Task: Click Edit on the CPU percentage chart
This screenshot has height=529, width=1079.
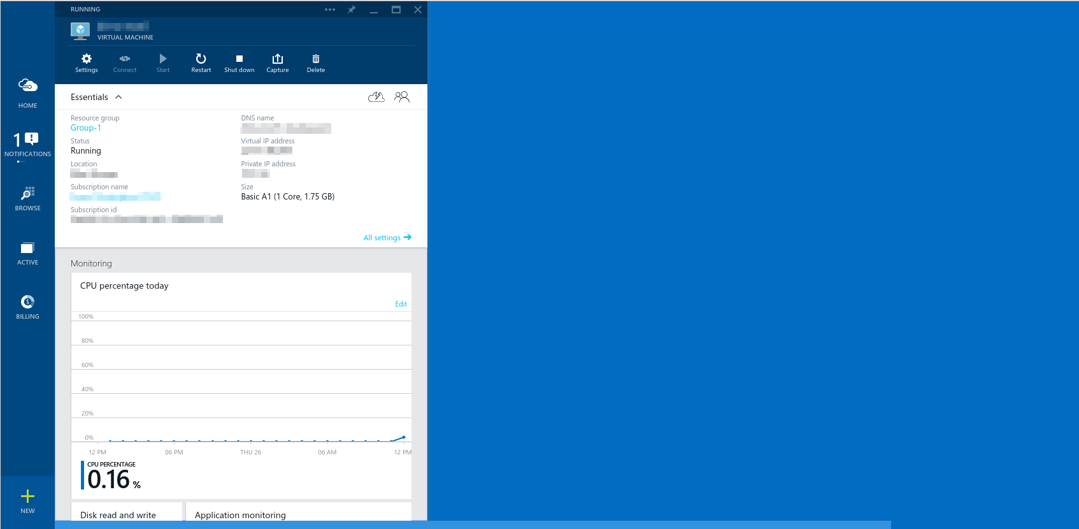Action: [x=401, y=304]
